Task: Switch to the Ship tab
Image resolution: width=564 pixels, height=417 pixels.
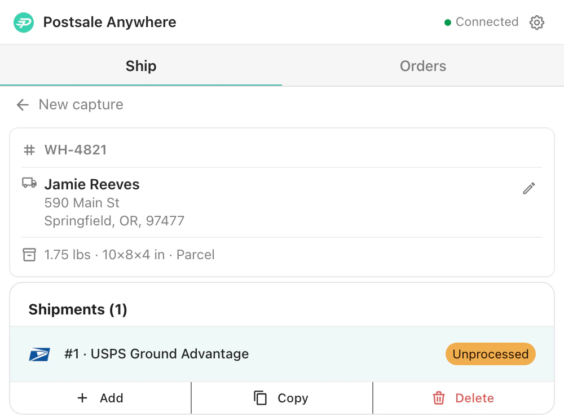Action: click(x=141, y=66)
